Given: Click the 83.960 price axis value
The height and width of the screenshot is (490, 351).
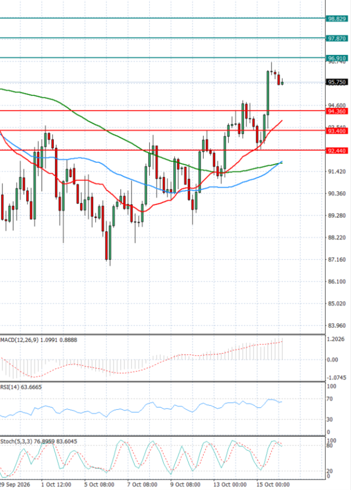Looking at the screenshot, I should tap(336, 325).
